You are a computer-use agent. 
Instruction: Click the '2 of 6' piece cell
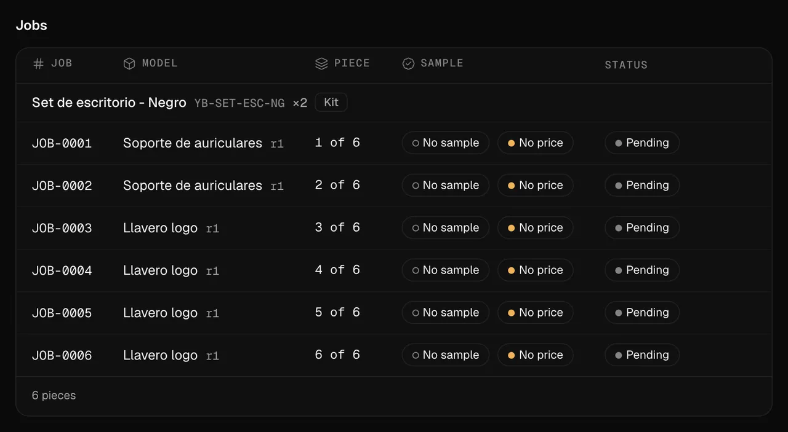[x=337, y=185]
